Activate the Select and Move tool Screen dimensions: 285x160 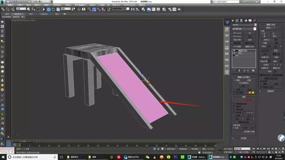[x=49, y=9]
